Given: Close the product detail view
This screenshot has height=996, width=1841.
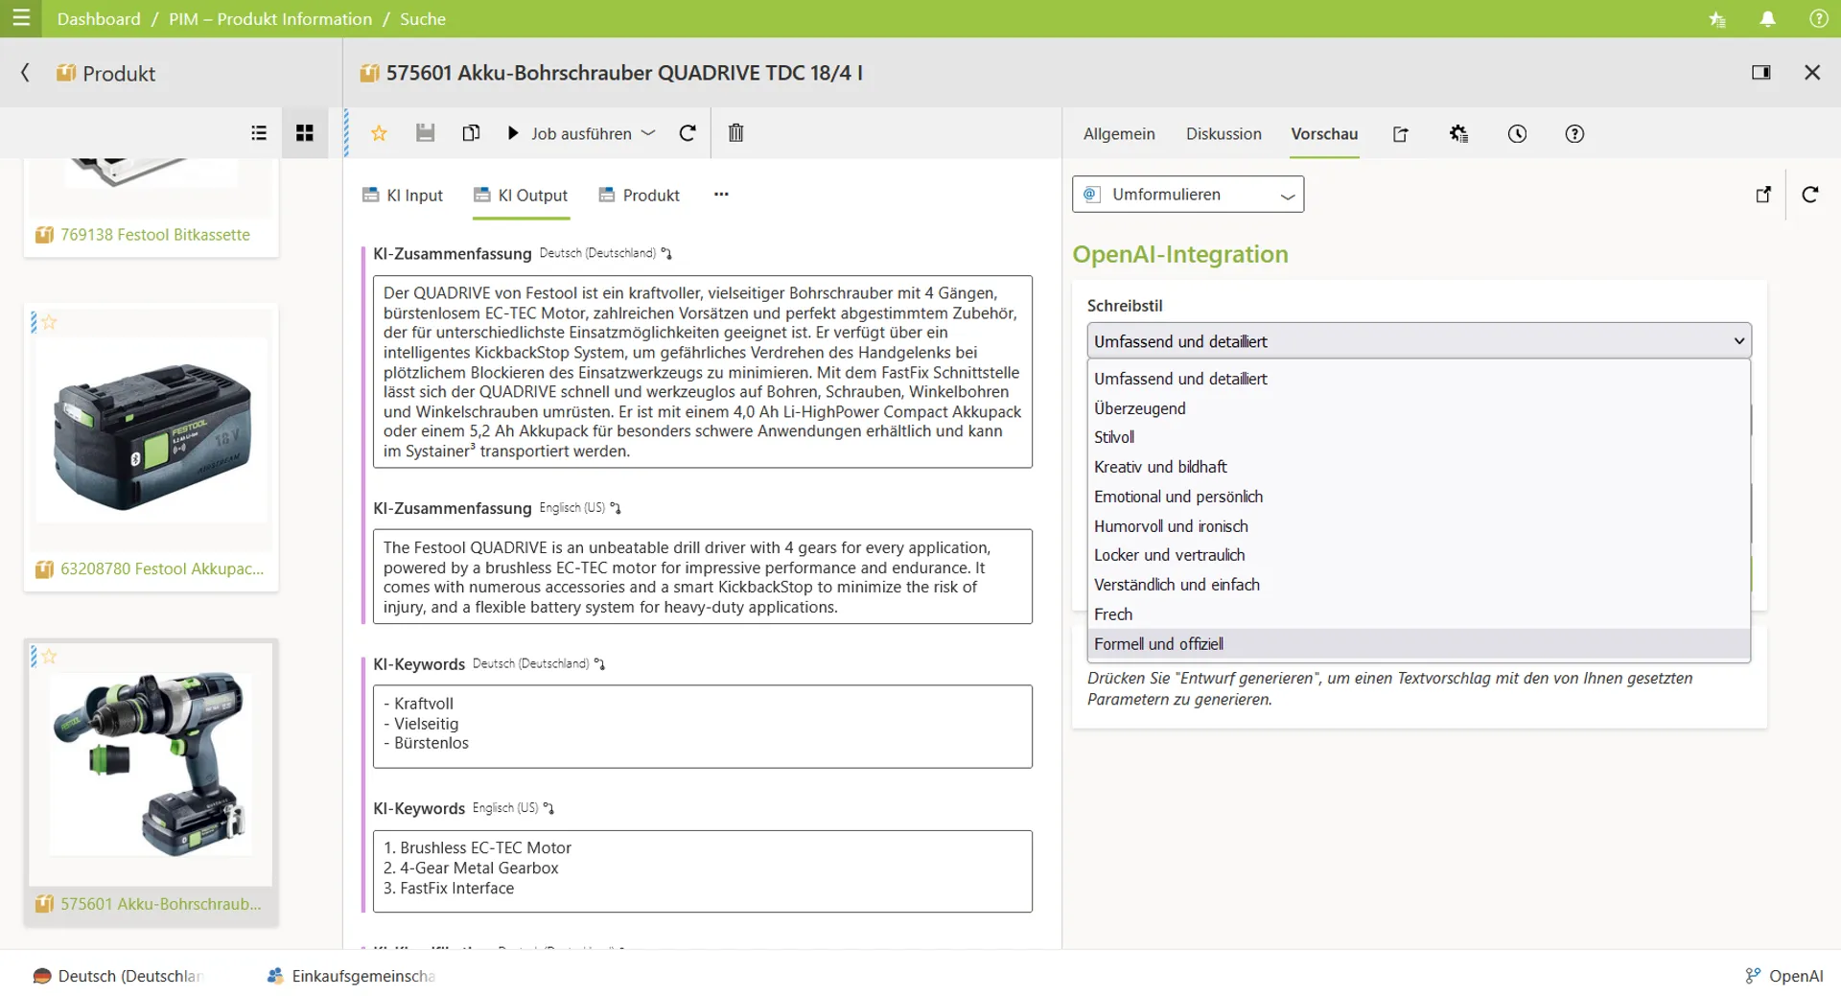Looking at the screenshot, I should [1812, 73].
